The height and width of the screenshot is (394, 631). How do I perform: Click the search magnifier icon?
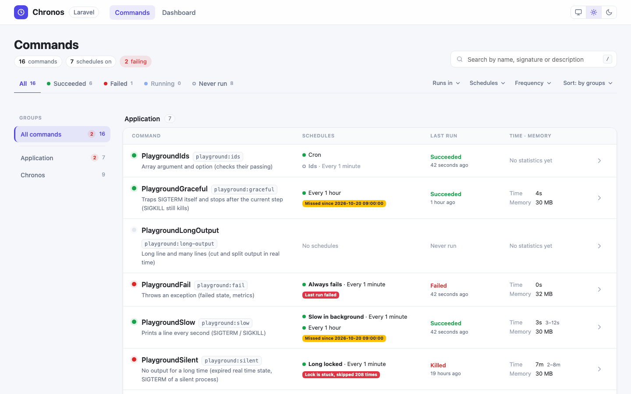click(x=460, y=59)
